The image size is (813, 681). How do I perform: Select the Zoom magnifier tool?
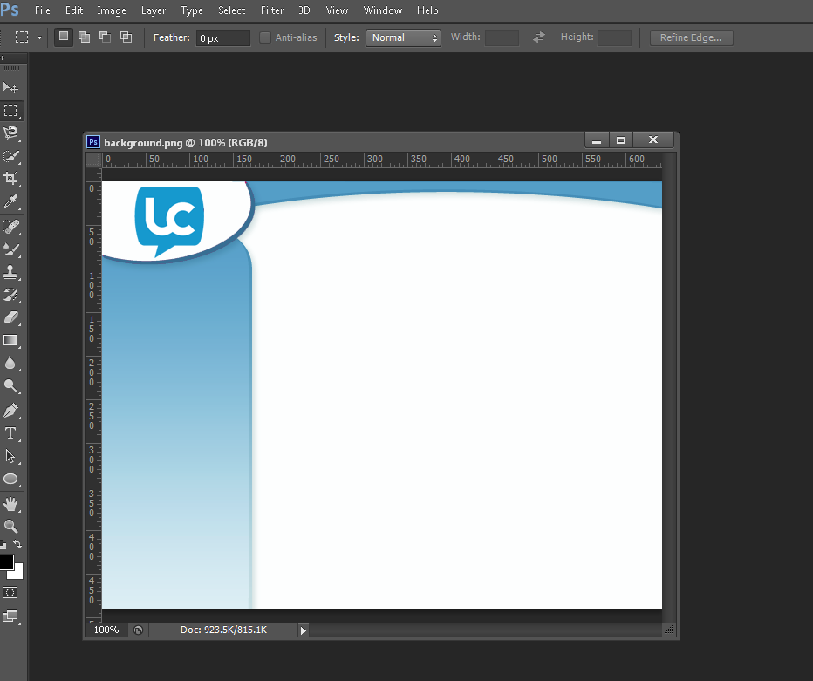[10, 527]
